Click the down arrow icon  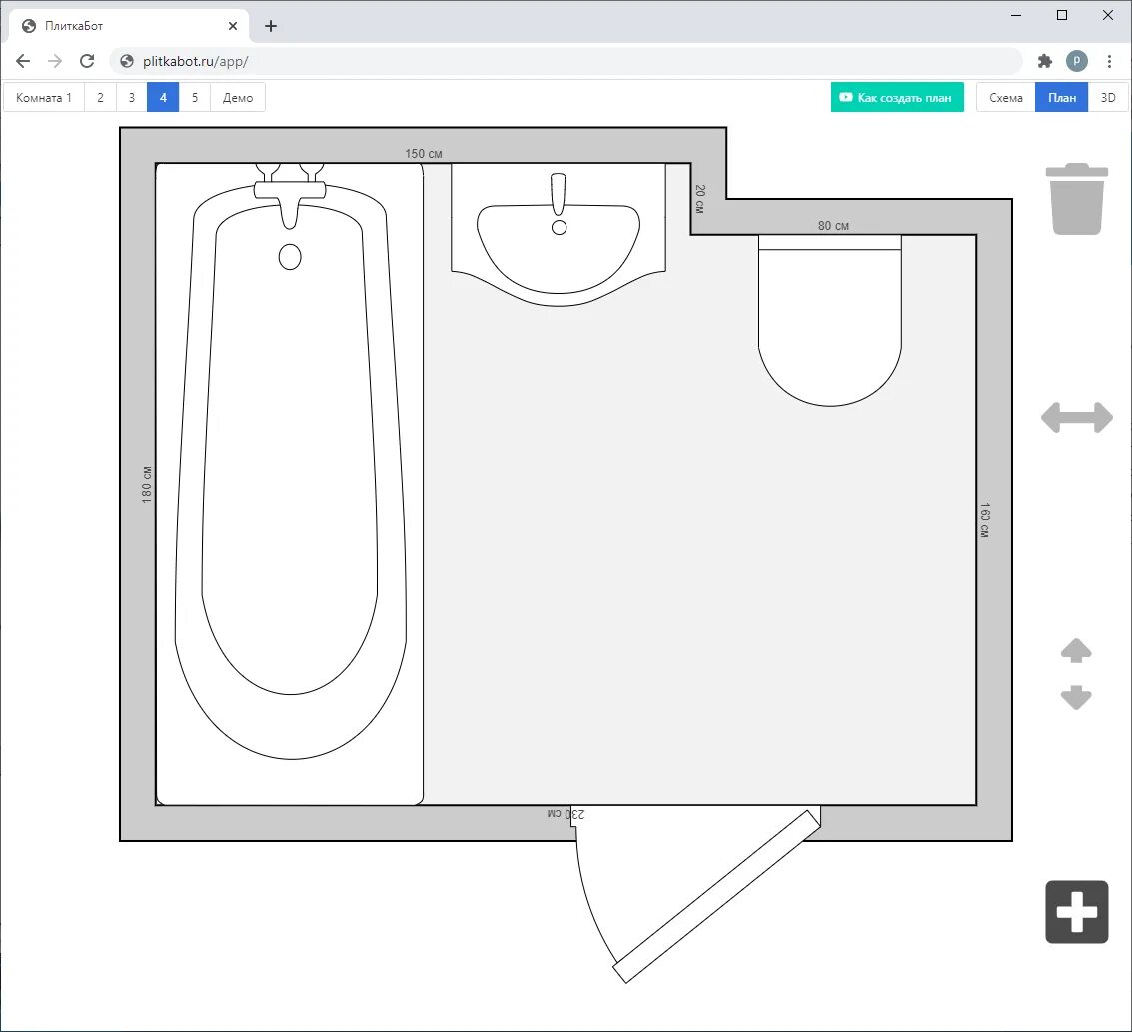[x=1076, y=697]
